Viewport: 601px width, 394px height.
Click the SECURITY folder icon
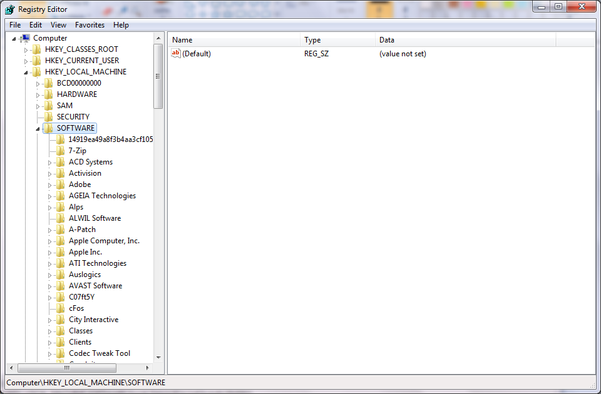49,117
